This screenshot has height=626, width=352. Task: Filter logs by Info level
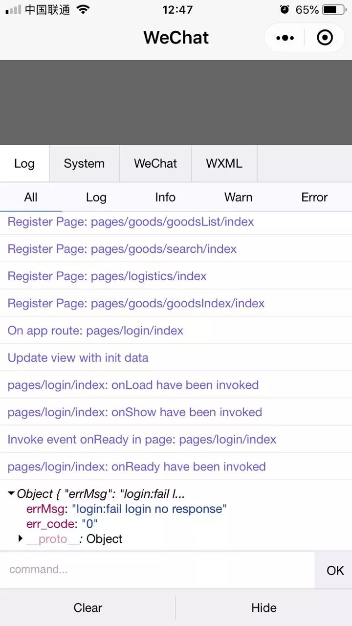click(165, 197)
